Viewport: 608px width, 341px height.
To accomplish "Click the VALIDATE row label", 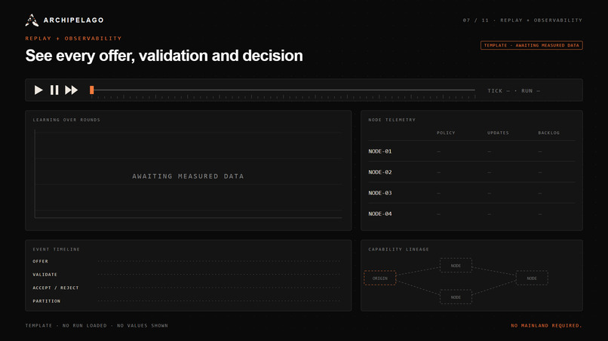I will [x=45, y=275].
